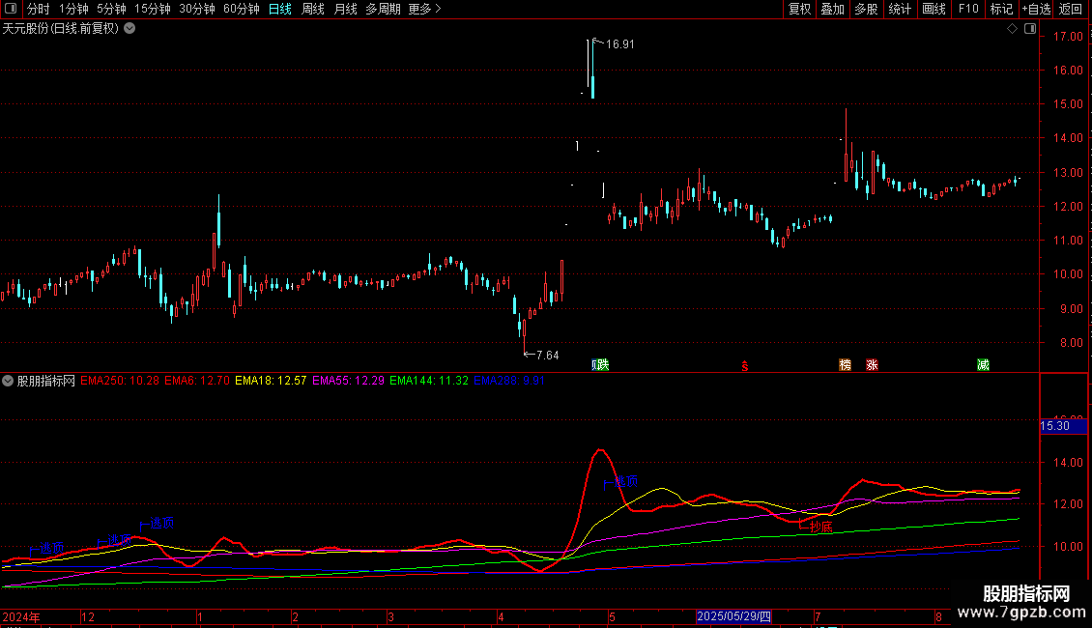Click the 2024年 label on time axis
Screen dimensions: 1092x628
tap(21, 617)
